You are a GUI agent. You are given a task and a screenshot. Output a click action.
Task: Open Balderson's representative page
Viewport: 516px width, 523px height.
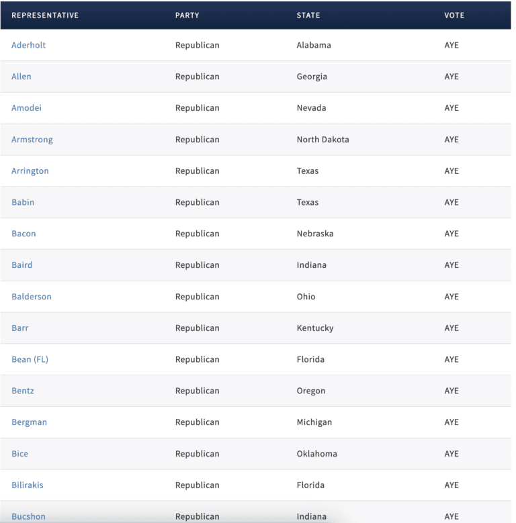click(32, 297)
